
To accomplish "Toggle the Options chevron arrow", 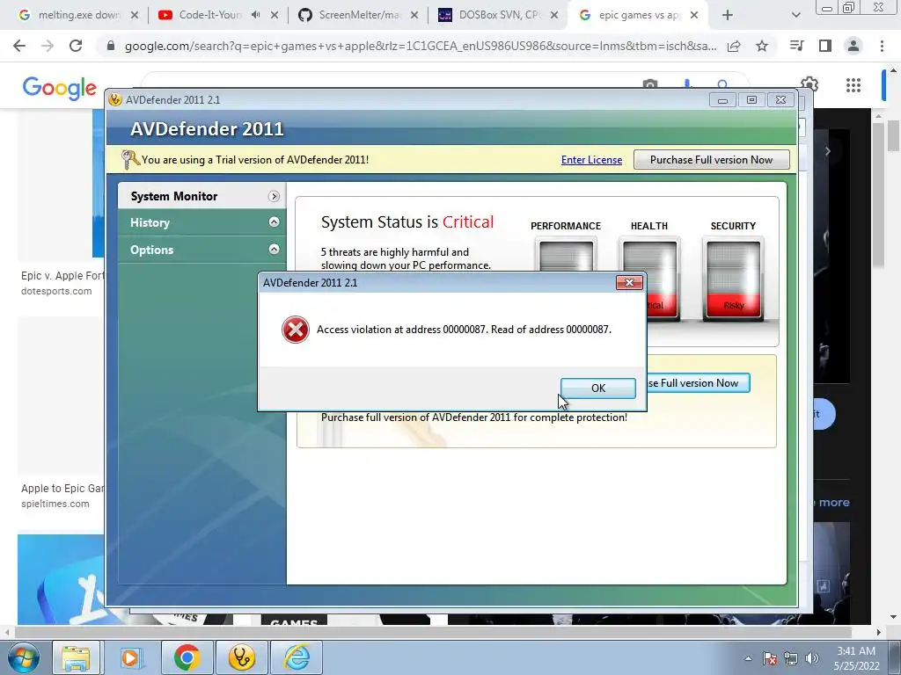I will 275,249.
